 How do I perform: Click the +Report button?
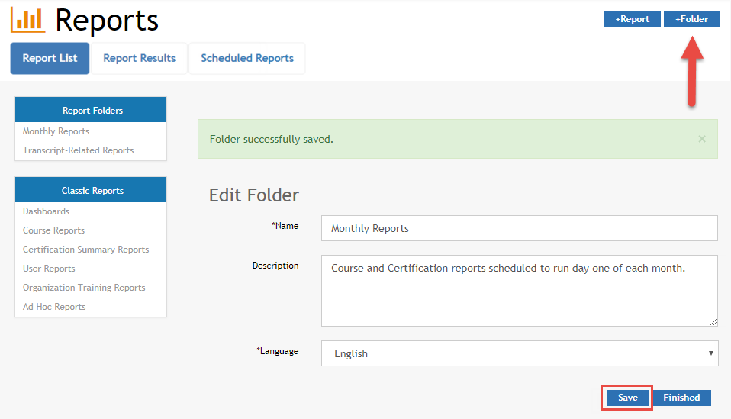(x=632, y=19)
